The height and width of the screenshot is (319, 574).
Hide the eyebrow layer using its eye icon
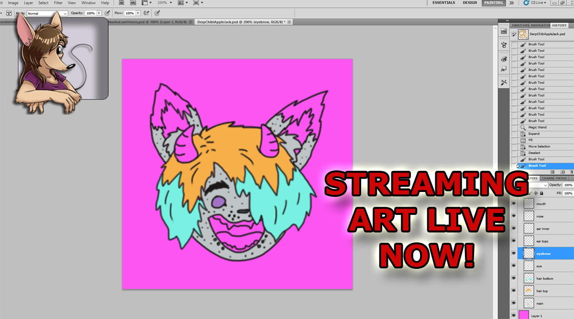coord(514,254)
